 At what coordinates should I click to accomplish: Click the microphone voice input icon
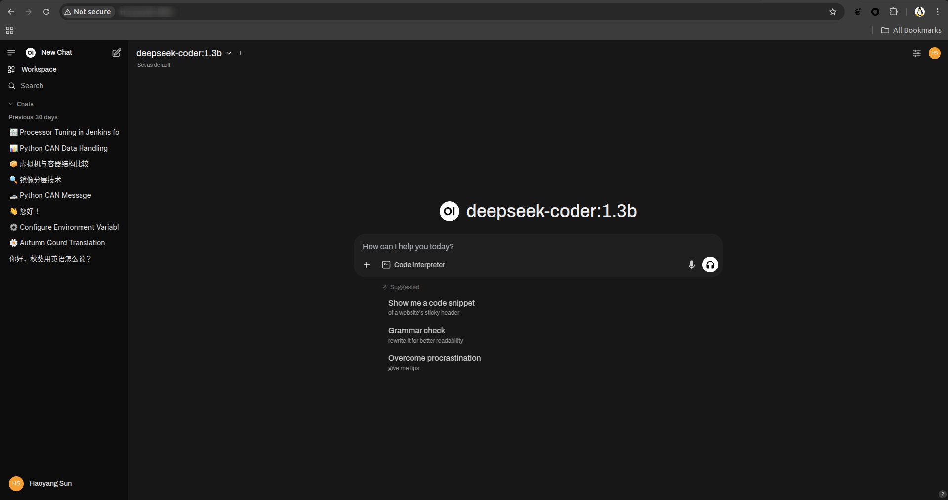point(691,265)
